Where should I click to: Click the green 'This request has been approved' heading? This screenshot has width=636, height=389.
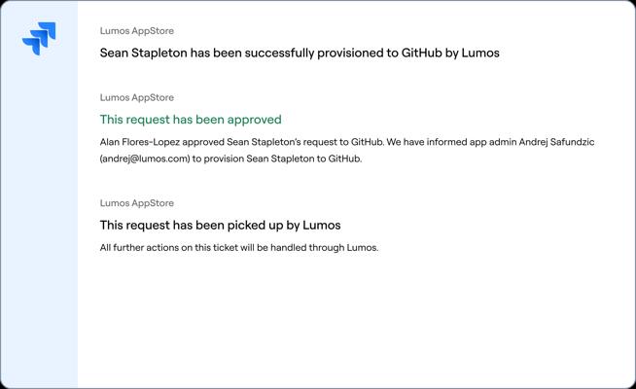click(x=191, y=120)
